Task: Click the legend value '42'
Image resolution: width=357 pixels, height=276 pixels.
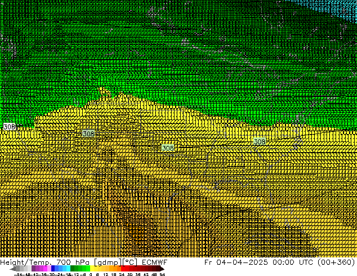Action: coord(146,274)
